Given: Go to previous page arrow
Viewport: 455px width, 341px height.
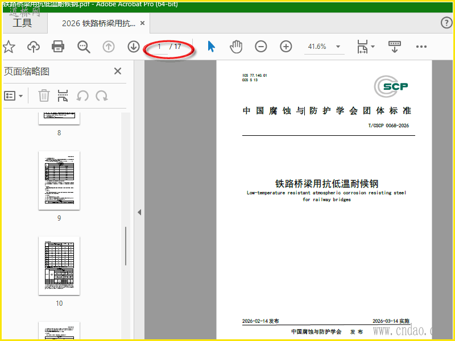Looking at the screenshot, I should pos(109,47).
